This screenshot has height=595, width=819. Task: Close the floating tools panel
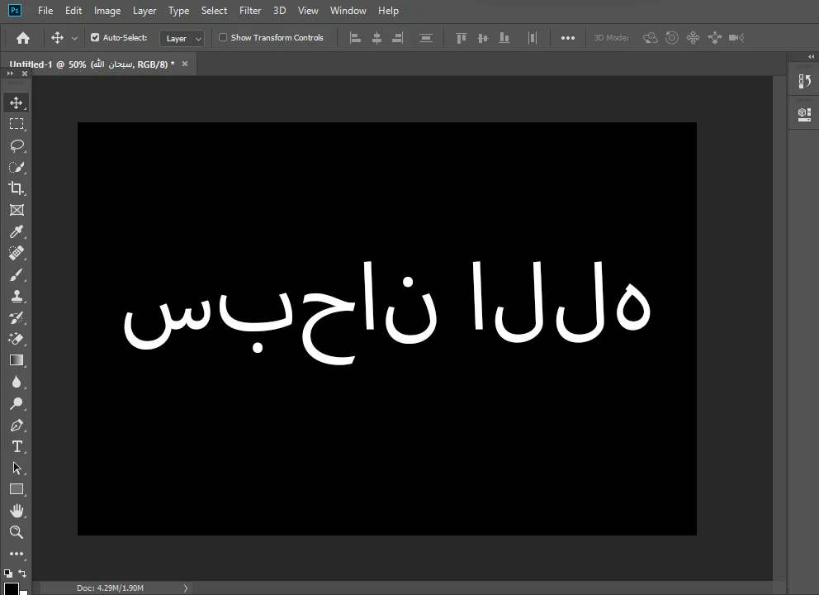tap(25, 74)
